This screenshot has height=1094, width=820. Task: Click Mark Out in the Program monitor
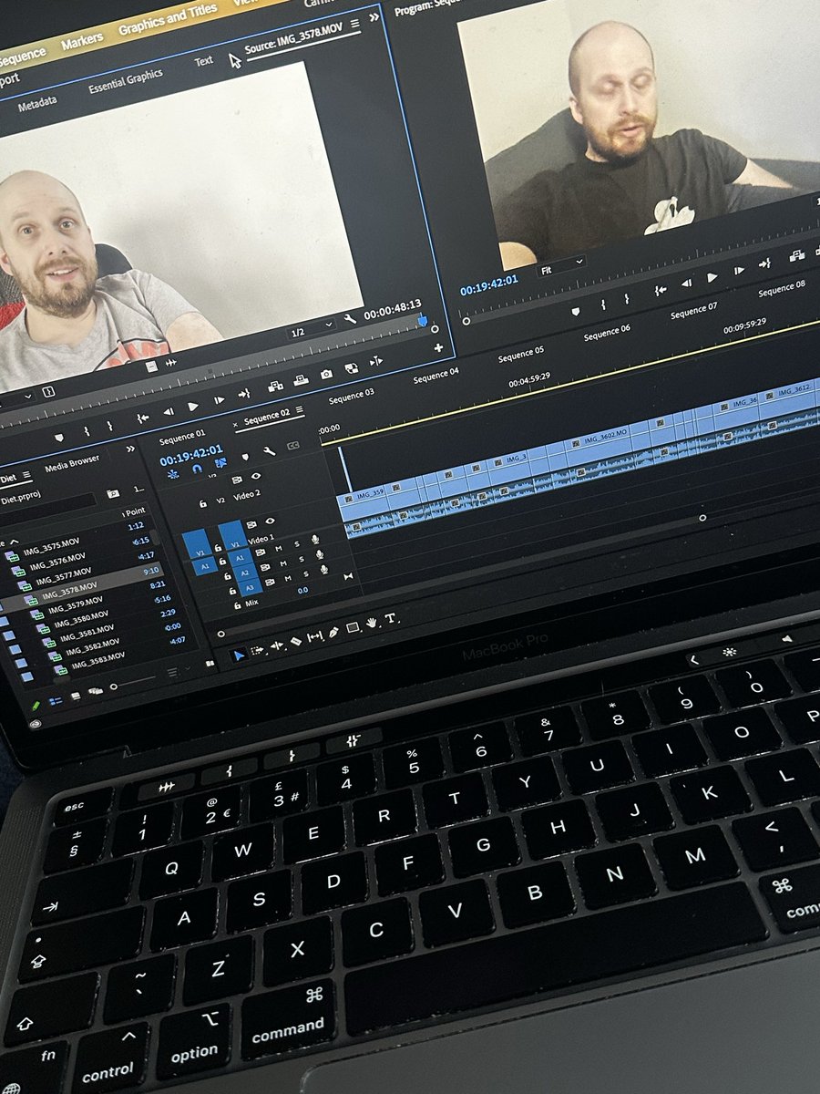pos(627,298)
